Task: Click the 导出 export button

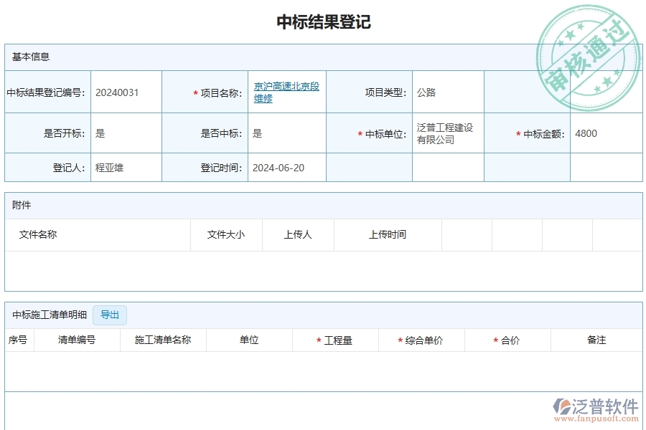Action: pos(109,315)
